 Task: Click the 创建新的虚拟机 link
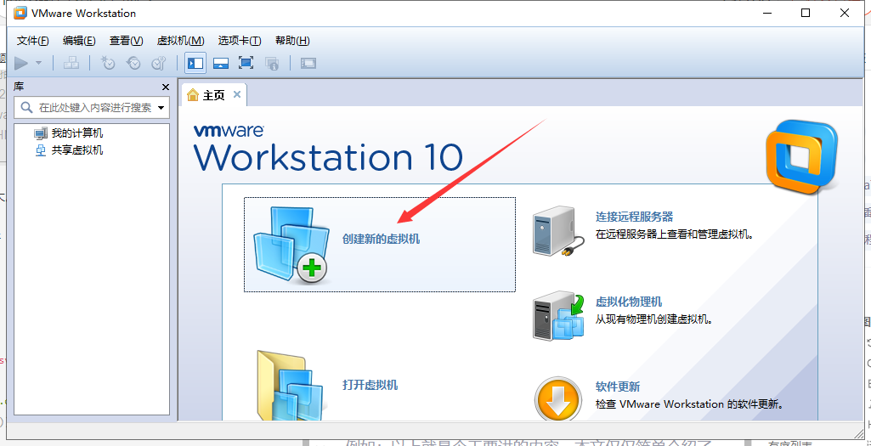[x=381, y=240]
